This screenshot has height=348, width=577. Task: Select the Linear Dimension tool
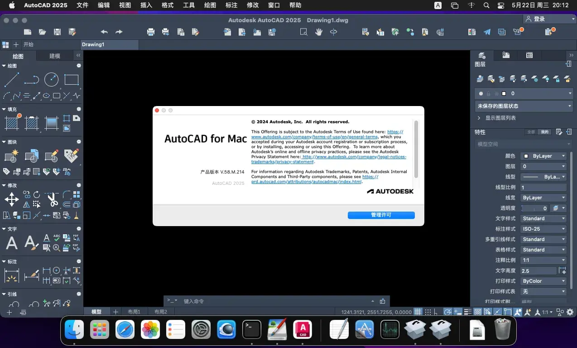pos(11,275)
